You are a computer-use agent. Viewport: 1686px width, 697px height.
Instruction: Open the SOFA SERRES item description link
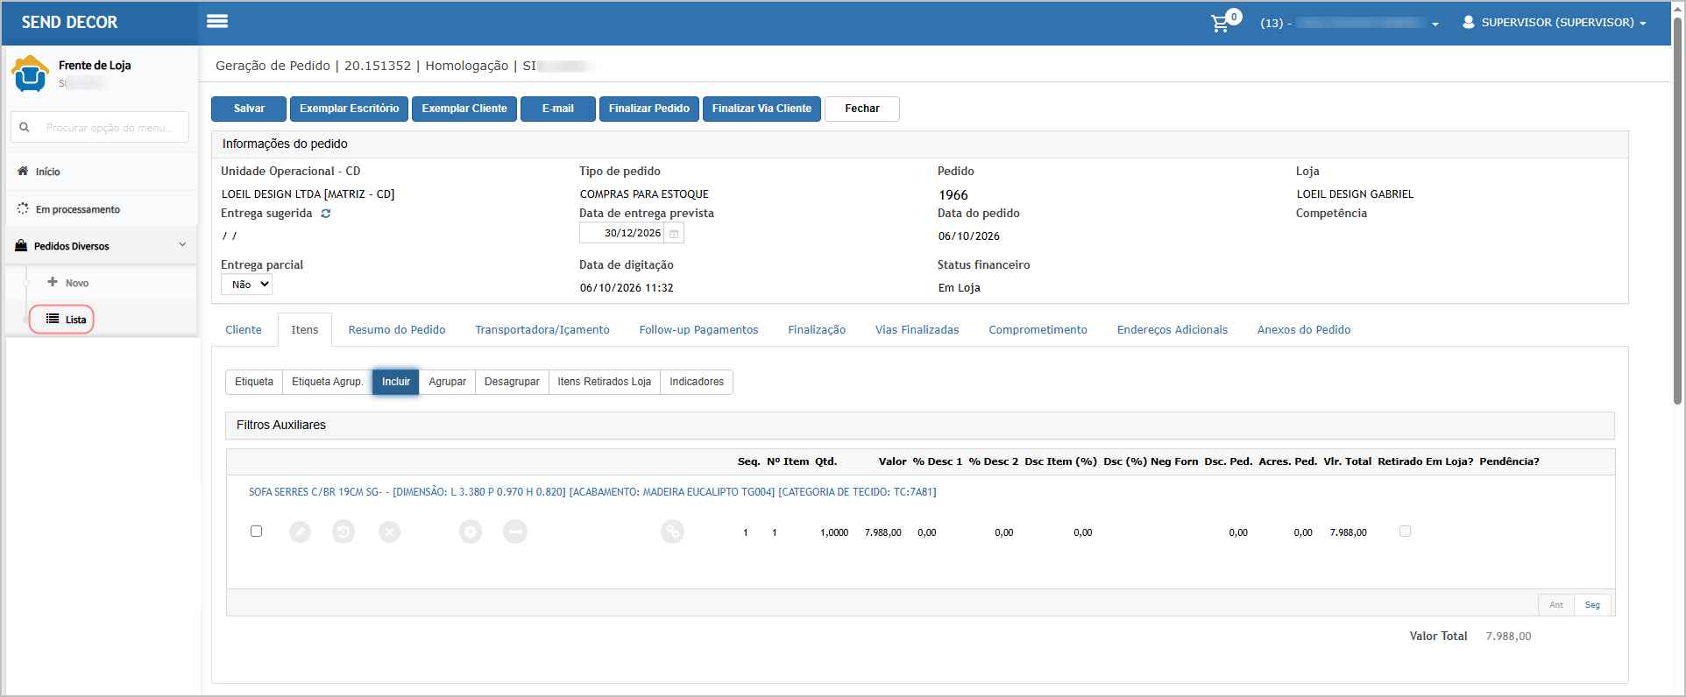tap(592, 492)
